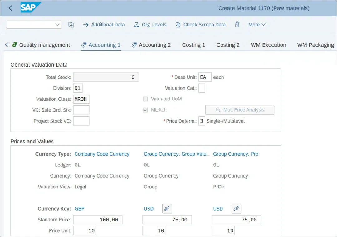Click currency conversion icon in PrCtr column
The width and height of the screenshot is (337, 237).
(237, 208)
